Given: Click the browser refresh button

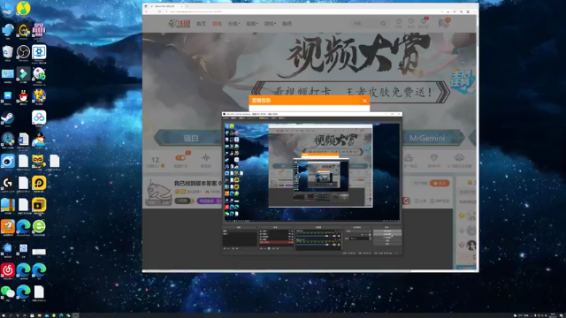Looking at the screenshot, I should tap(159, 11).
